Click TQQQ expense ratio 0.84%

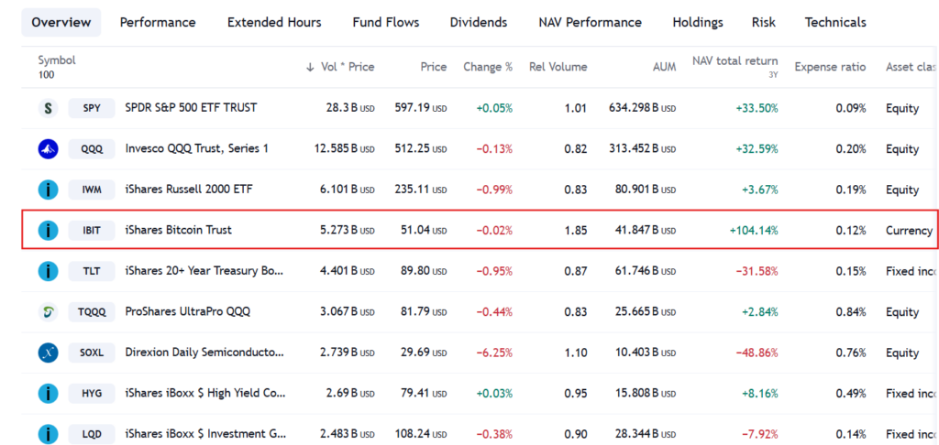click(852, 311)
